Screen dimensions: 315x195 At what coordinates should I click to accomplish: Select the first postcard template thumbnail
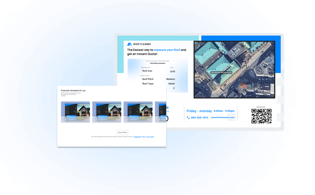tap(75, 112)
